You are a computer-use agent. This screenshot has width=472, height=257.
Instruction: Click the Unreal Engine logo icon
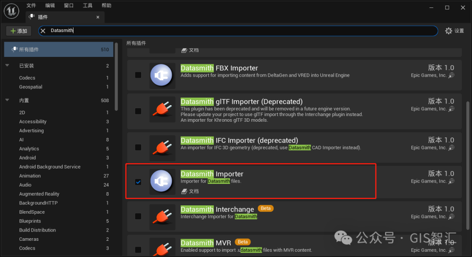11,11
